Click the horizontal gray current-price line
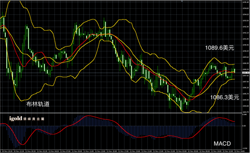Screen dimensions: 250x153 [x=121, y=73]
